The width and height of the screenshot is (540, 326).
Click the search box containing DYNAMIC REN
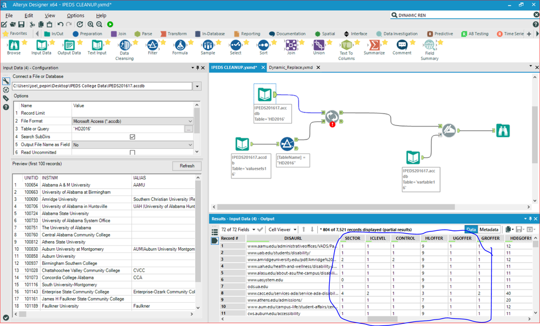pyautogui.click(x=463, y=15)
